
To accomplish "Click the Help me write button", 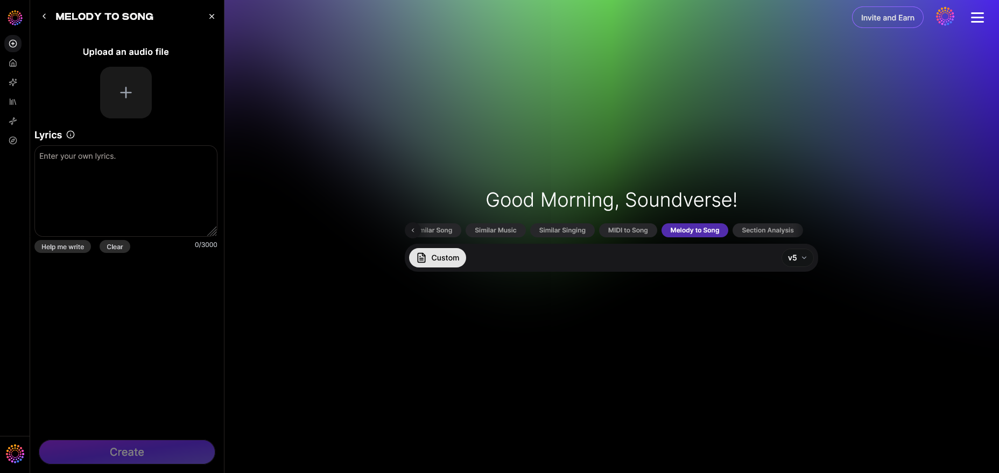I will pos(63,246).
